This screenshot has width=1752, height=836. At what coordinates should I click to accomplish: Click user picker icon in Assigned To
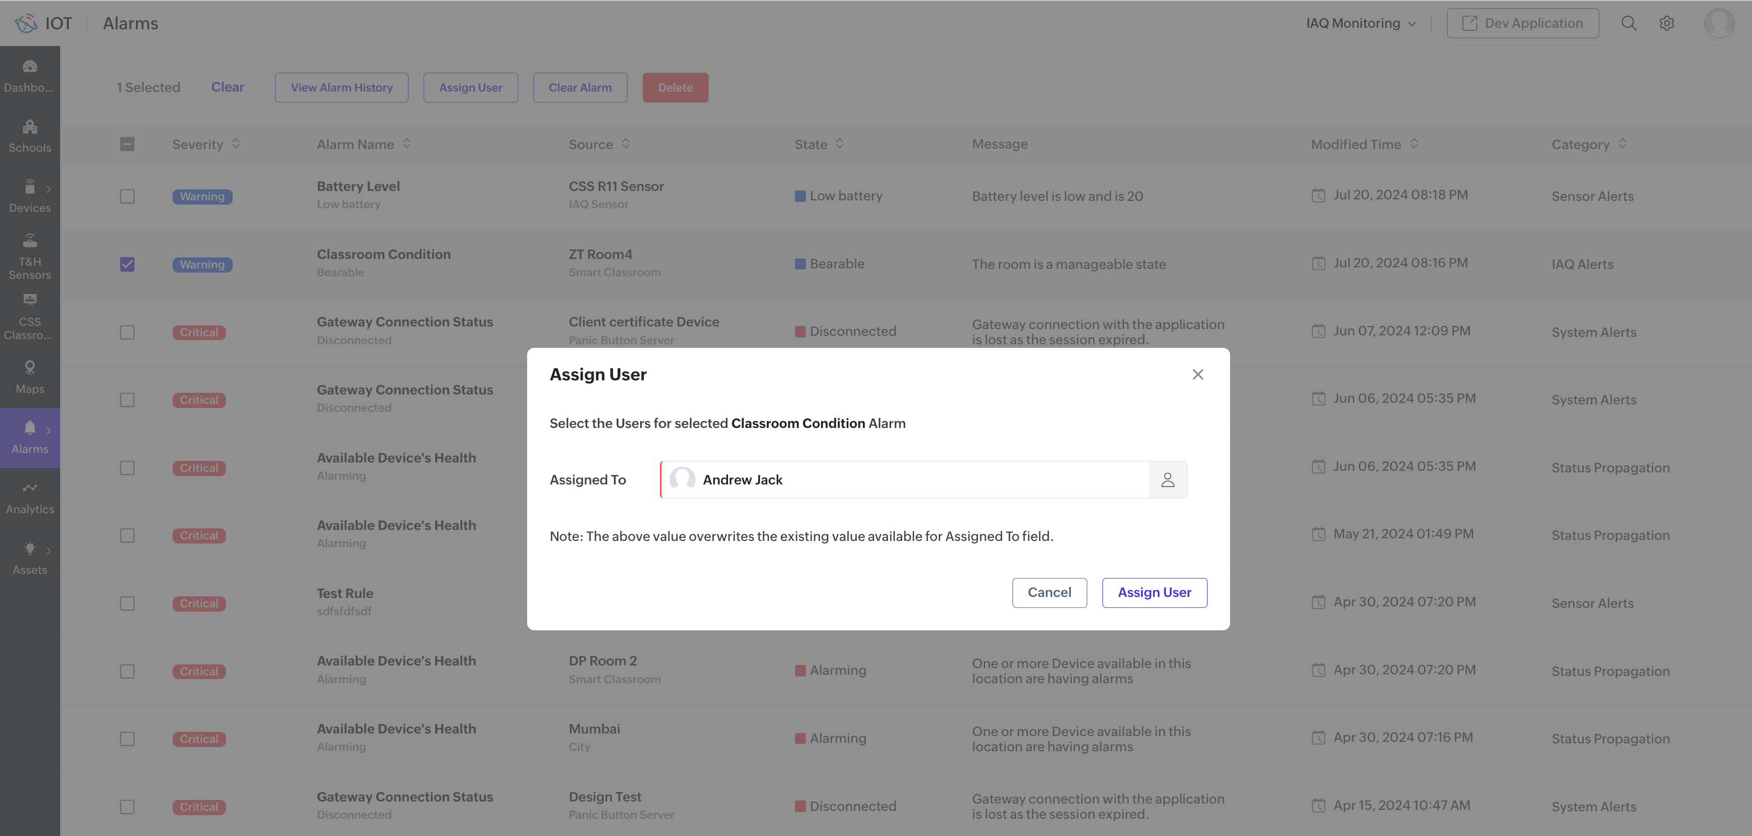coord(1167,480)
